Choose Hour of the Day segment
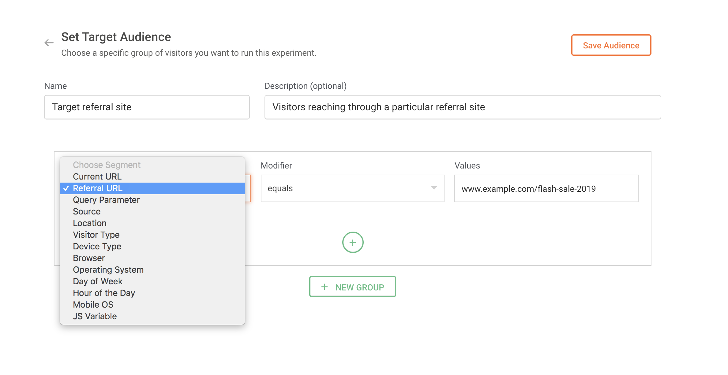The image size is (728, 375). (x=104, y=293)
